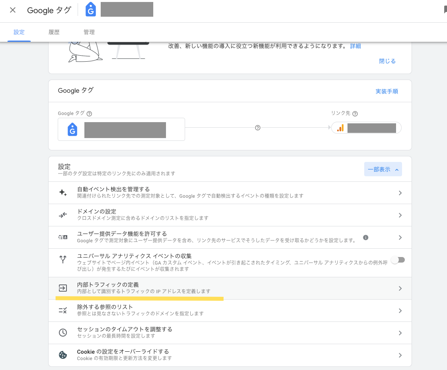Switch to the 履歴 tab

point(54,32)
